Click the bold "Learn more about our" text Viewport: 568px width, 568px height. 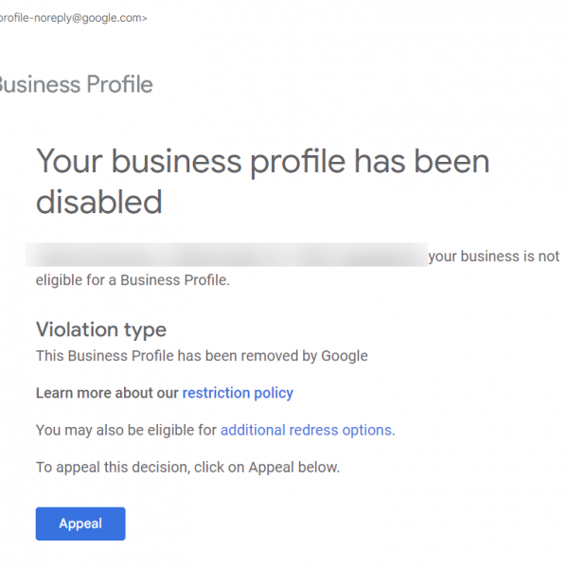(107, 393)
